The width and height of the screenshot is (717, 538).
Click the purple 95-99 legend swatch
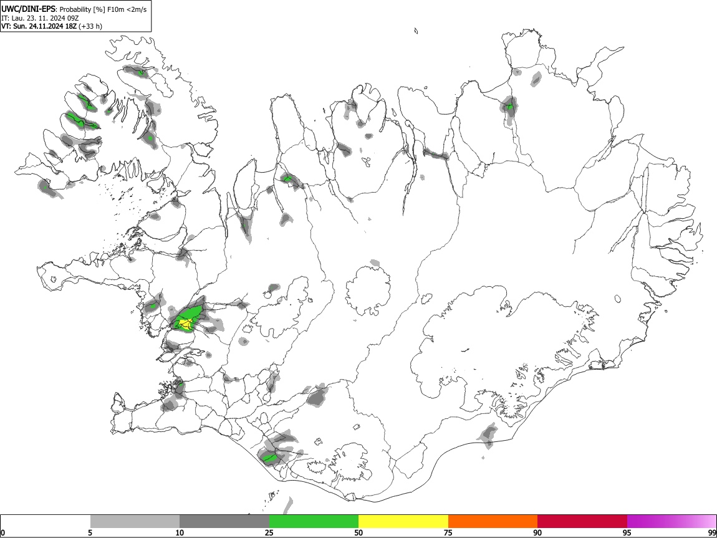coord(671,522)
